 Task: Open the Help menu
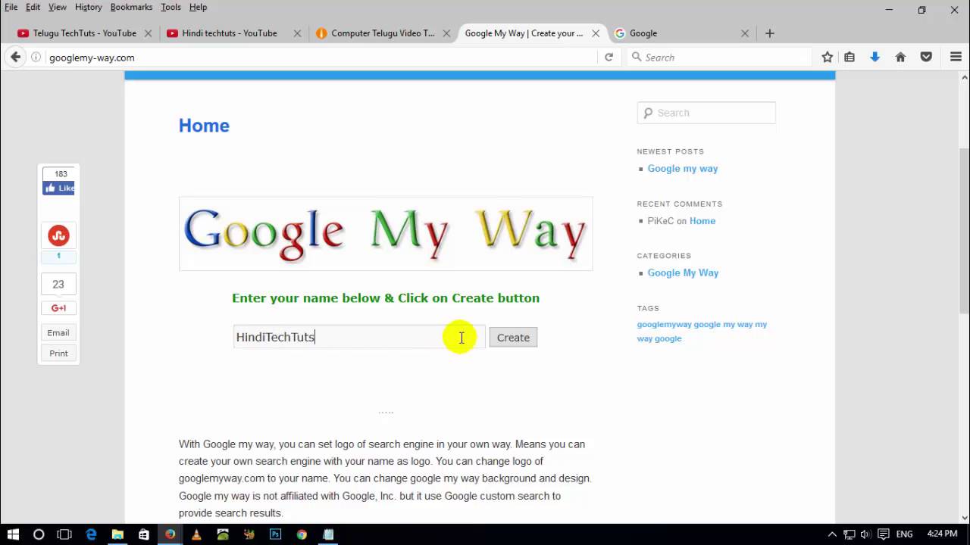coord(198,7)
